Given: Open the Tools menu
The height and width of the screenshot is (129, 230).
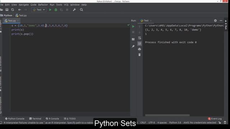Looking at the screenshot, I should pos(59,5).
